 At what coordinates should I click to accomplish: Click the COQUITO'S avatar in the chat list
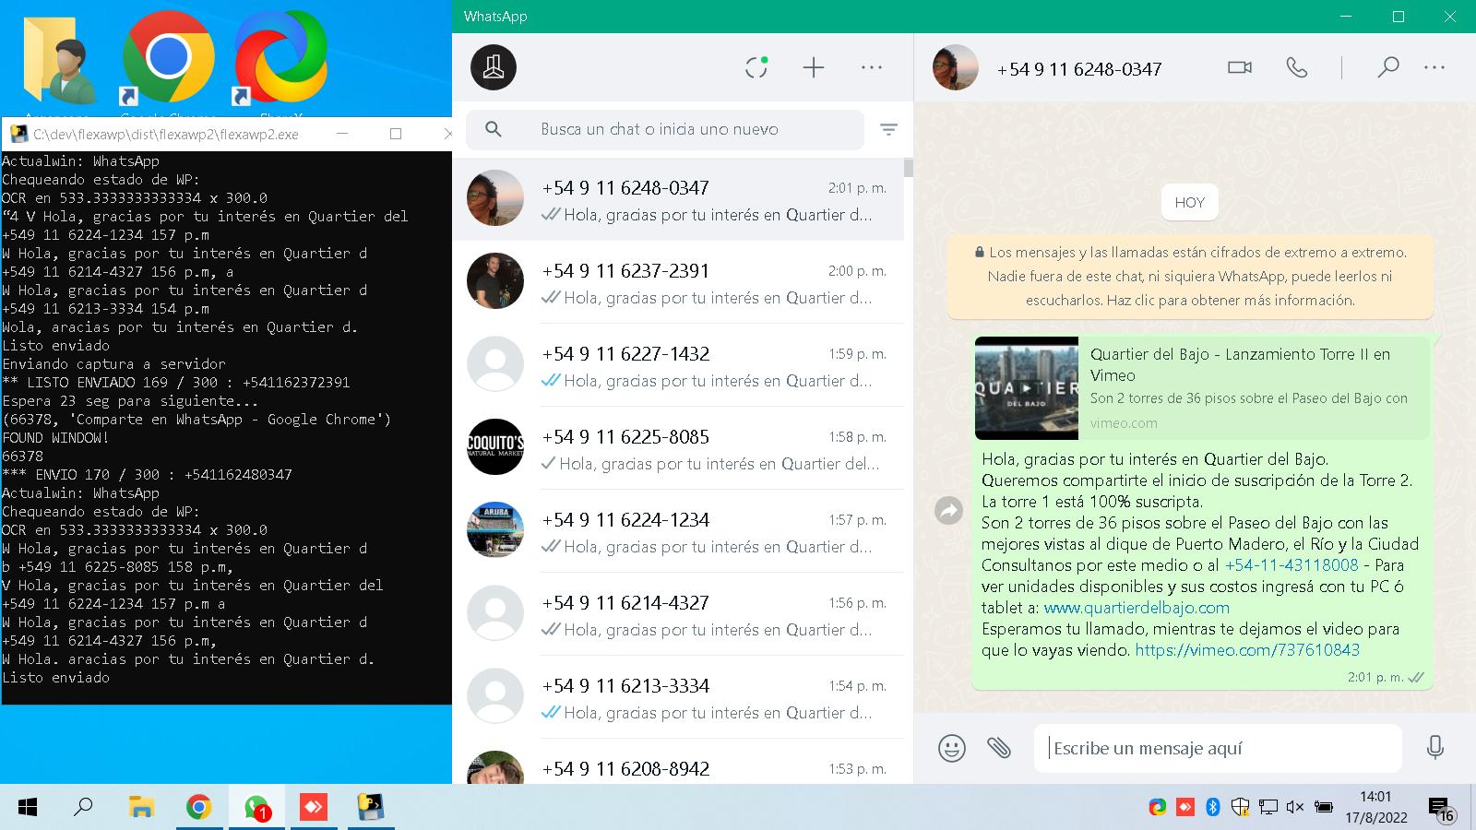[x=495, y=447]
